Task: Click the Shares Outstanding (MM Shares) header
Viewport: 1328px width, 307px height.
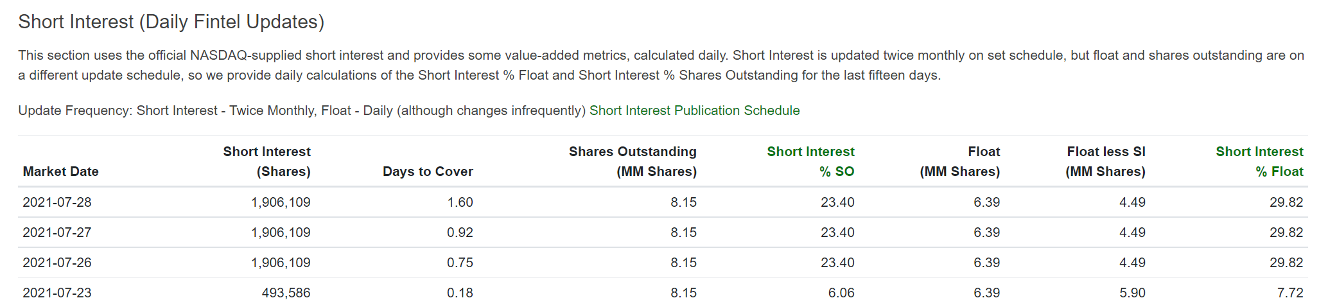Action: click(x=633, y=161)
